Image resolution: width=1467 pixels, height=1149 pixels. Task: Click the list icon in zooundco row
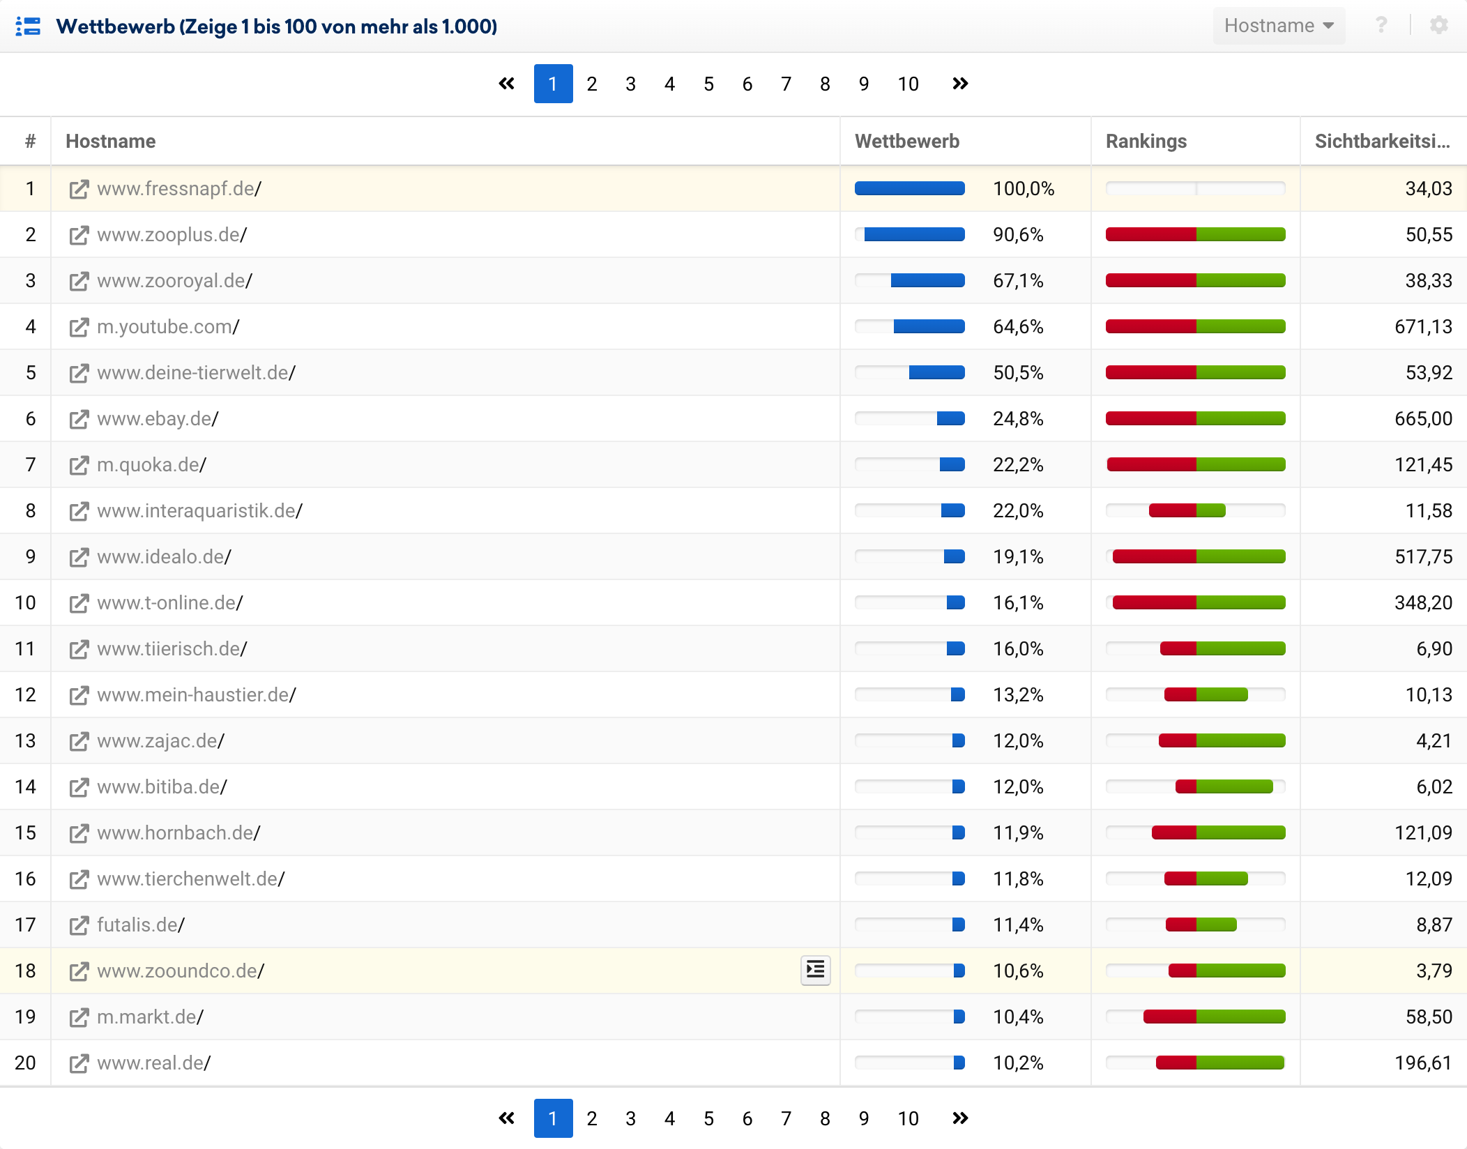point(815,970)
